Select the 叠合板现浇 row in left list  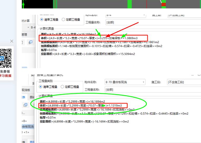pyautogui.click(x=28, y=127)
